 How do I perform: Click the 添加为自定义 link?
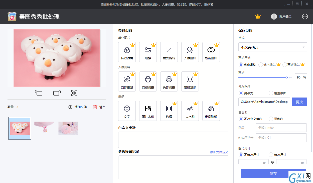tap(219, 152)
